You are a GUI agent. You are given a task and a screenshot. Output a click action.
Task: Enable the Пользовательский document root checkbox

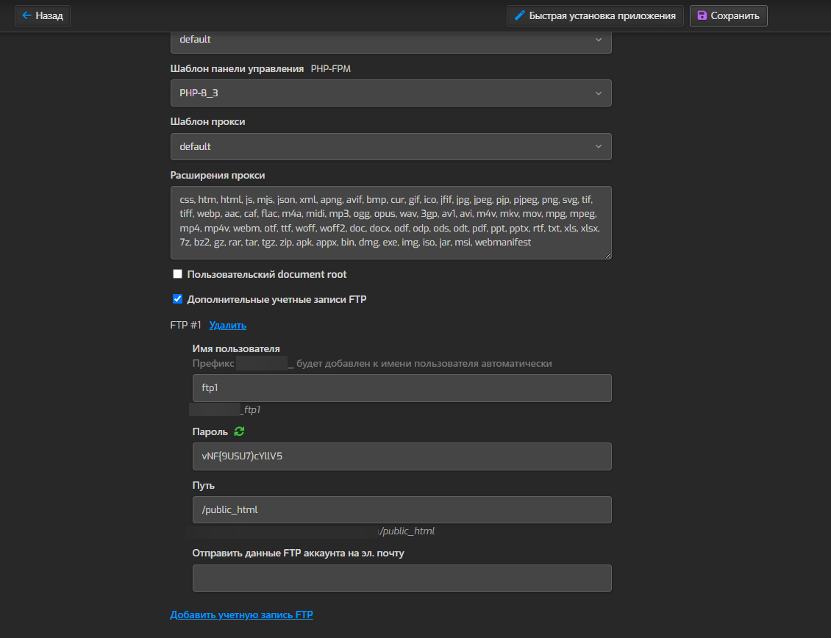pos(177,274)
